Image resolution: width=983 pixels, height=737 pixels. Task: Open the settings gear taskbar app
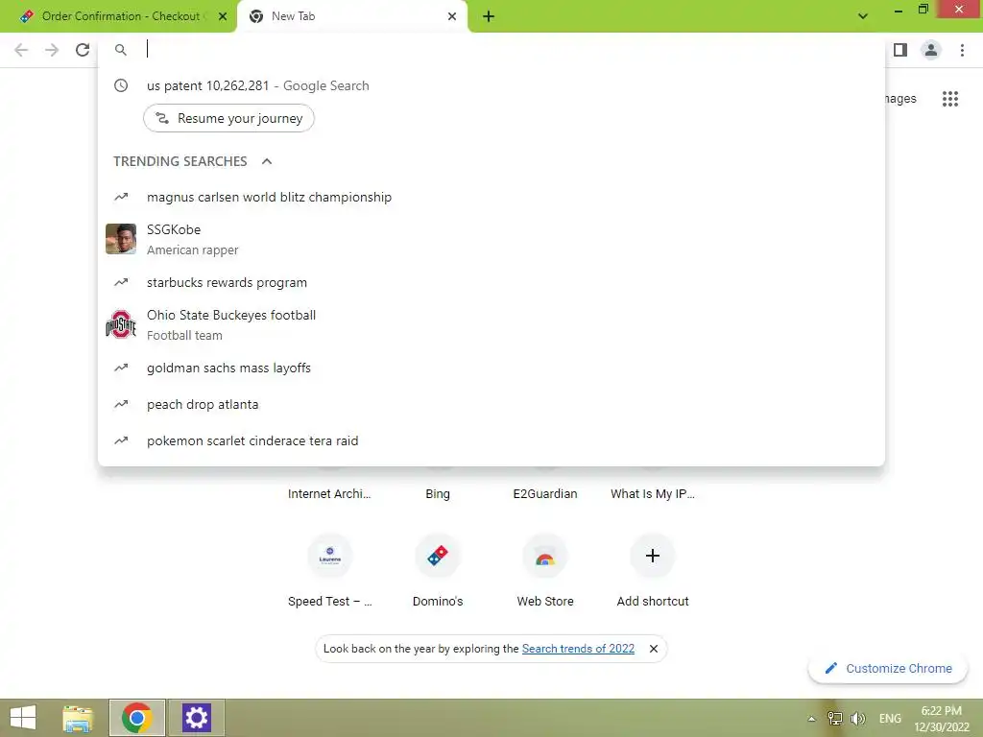(x=196, y=718)
